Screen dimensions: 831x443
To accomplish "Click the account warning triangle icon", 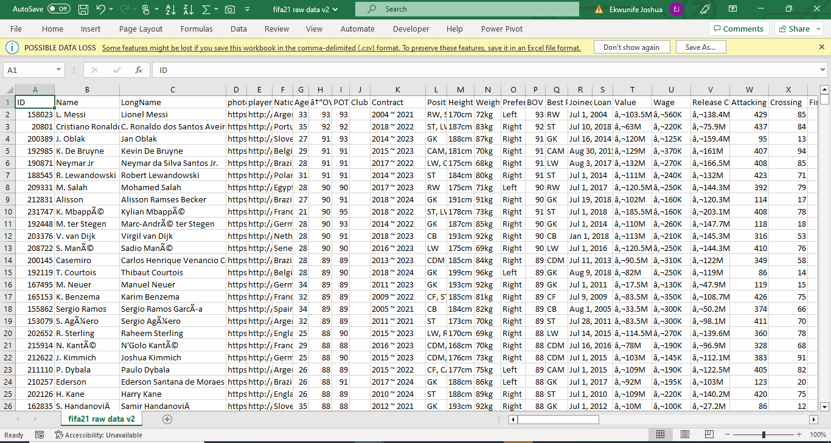I will pyautogui.click(x=599, y=9).
